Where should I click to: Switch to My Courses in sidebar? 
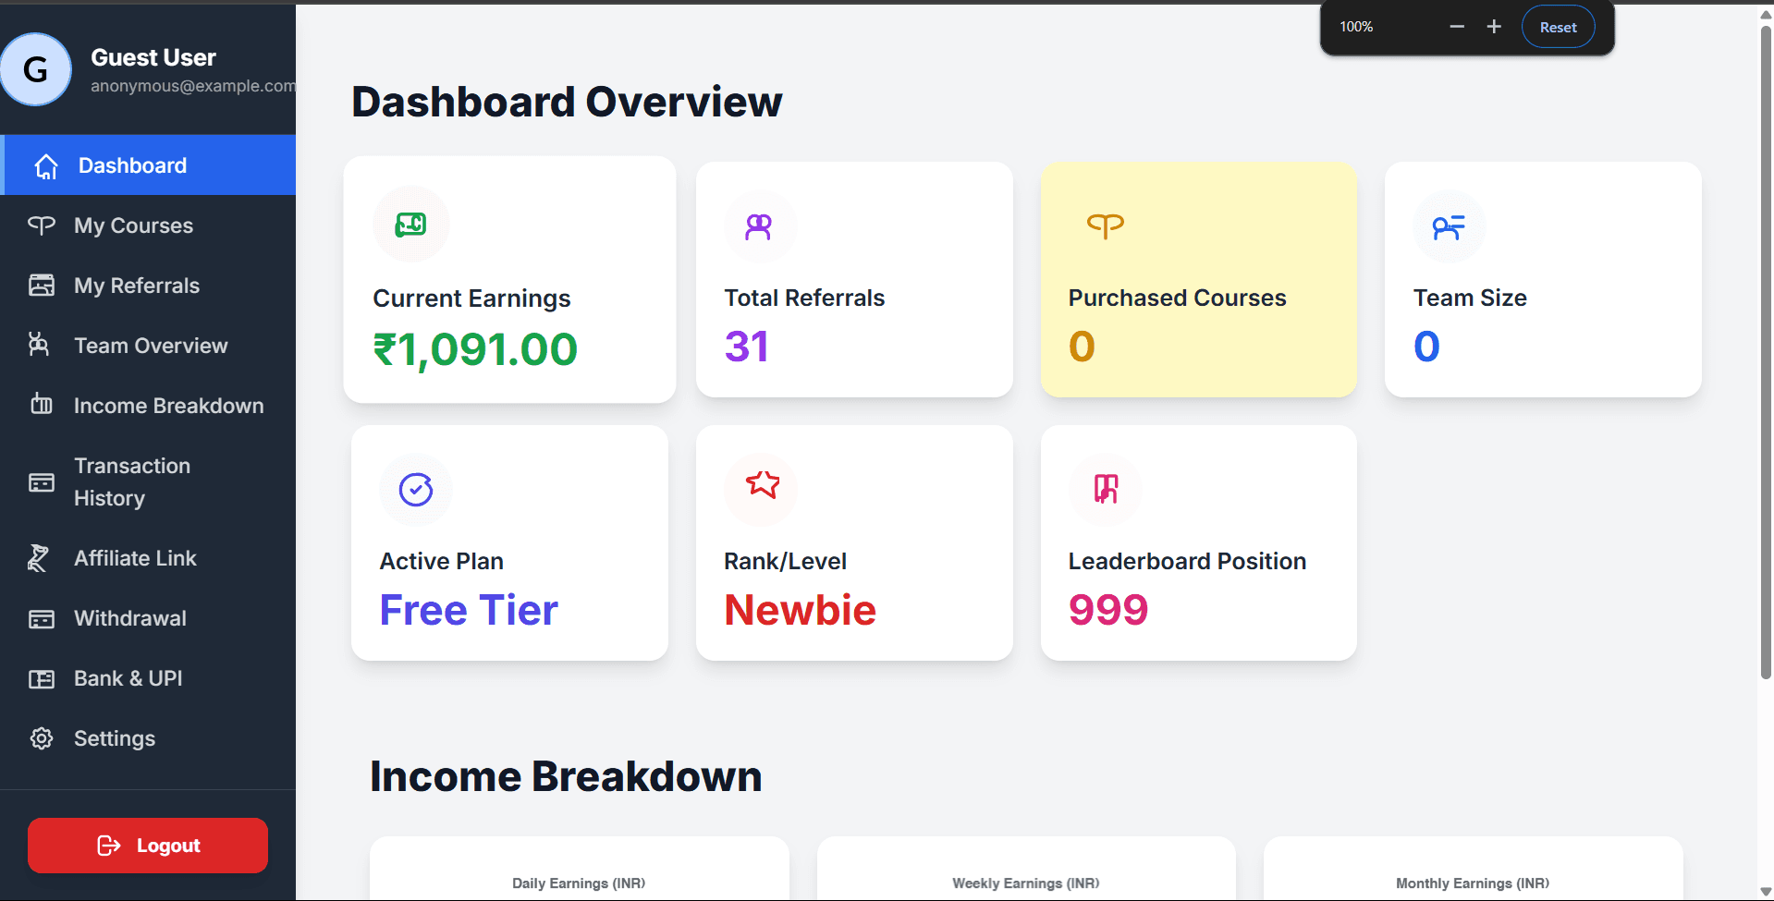click(133, 225)
